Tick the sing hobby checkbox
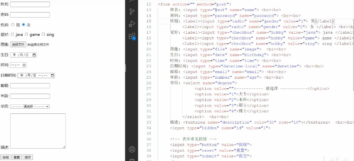Image resolution: width=354 pixels, height=161 pixels. [43, 34]
